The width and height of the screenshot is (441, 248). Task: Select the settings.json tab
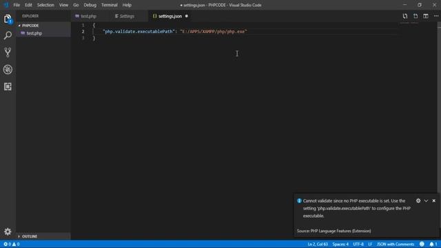(170, 17)
